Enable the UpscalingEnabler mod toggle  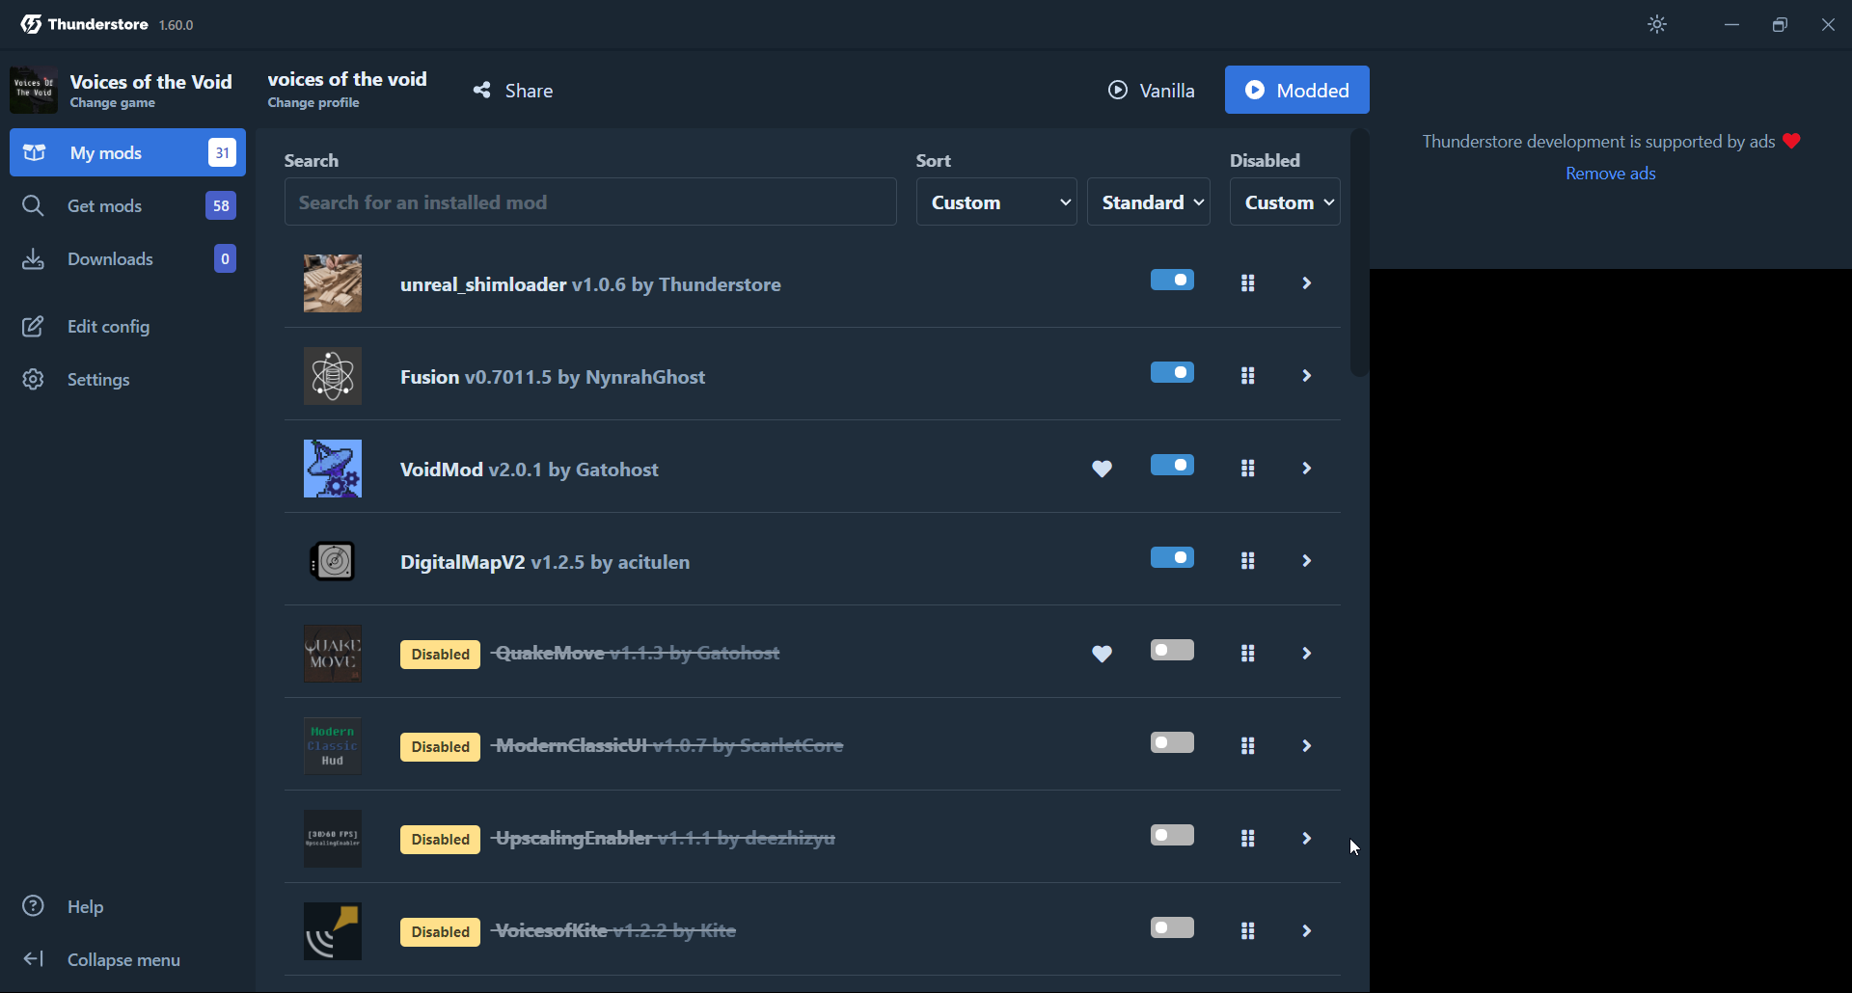(1173, 835)
